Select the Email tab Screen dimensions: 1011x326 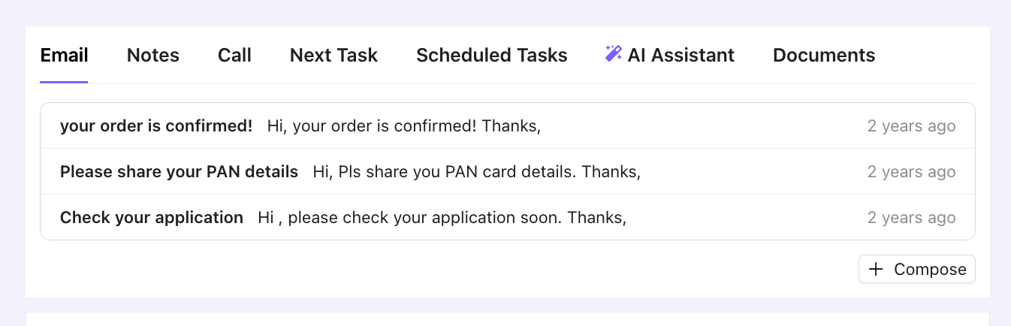click(64, 56)
